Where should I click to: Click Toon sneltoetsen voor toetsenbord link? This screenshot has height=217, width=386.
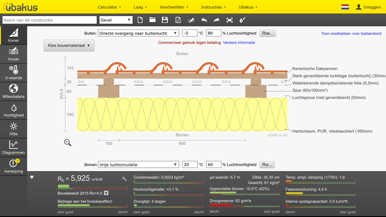(x=351, y=33)
